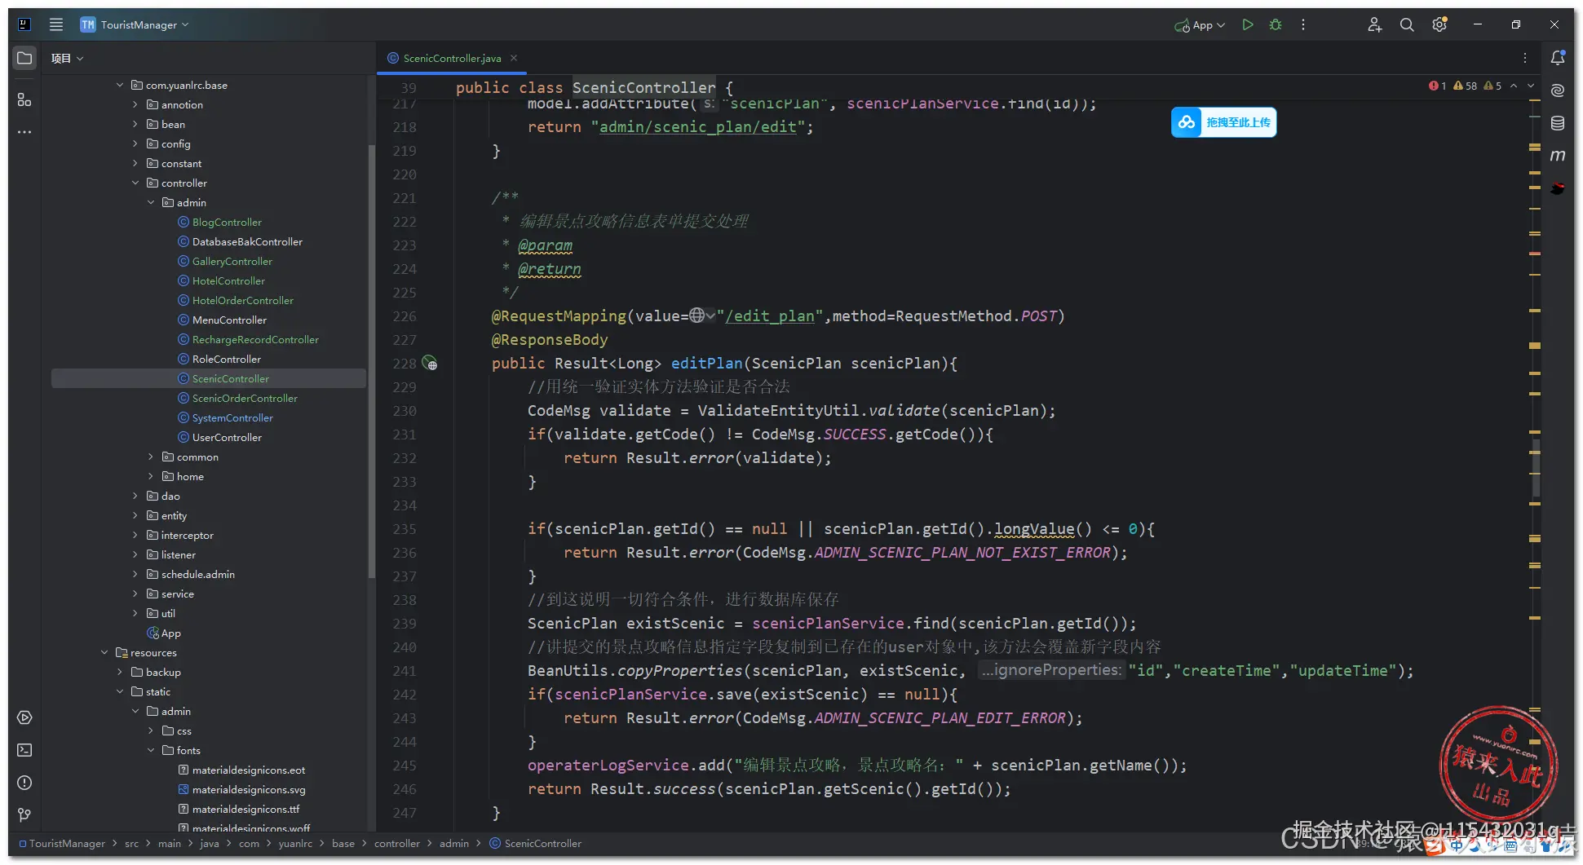
Task: Follow the admin/scenic_plan/edit link
Action: pyautogui.click(x=697, y=127)
